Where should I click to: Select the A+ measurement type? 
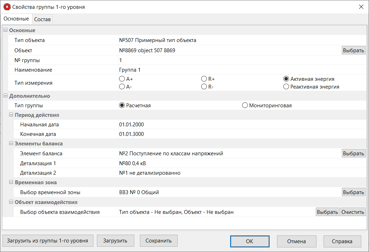(x=122, y=79)
